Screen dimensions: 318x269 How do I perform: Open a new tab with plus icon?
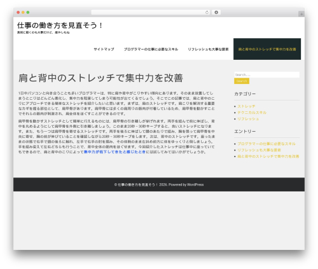point(301,14)
